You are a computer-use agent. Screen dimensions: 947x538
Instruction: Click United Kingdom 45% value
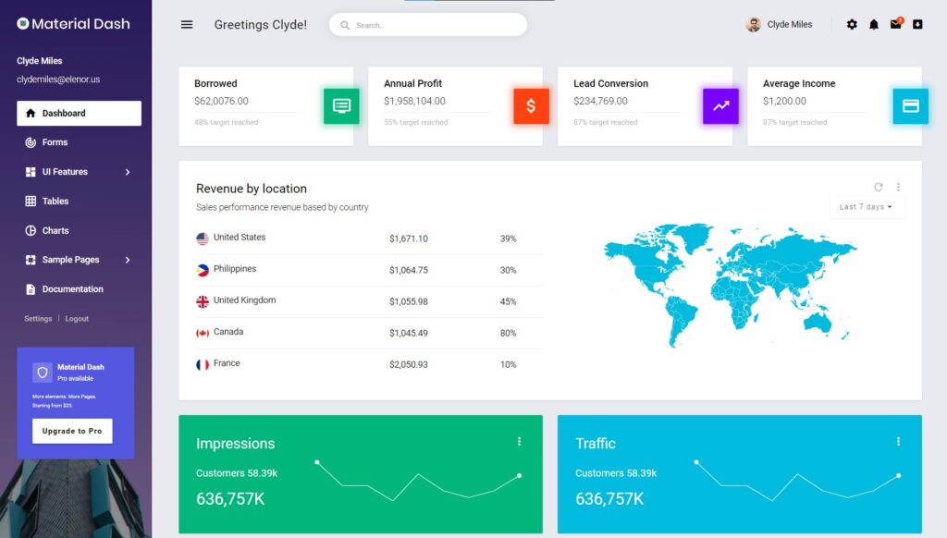[x=508, y=301]
